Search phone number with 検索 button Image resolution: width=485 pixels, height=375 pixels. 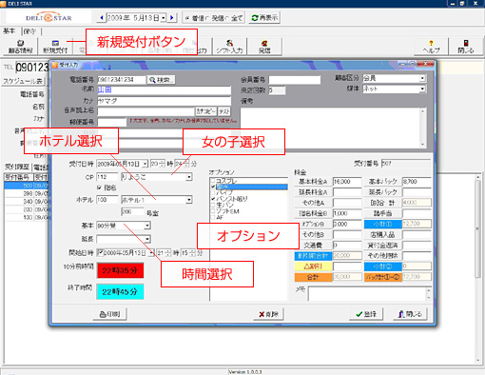click(x=161, y=80)
